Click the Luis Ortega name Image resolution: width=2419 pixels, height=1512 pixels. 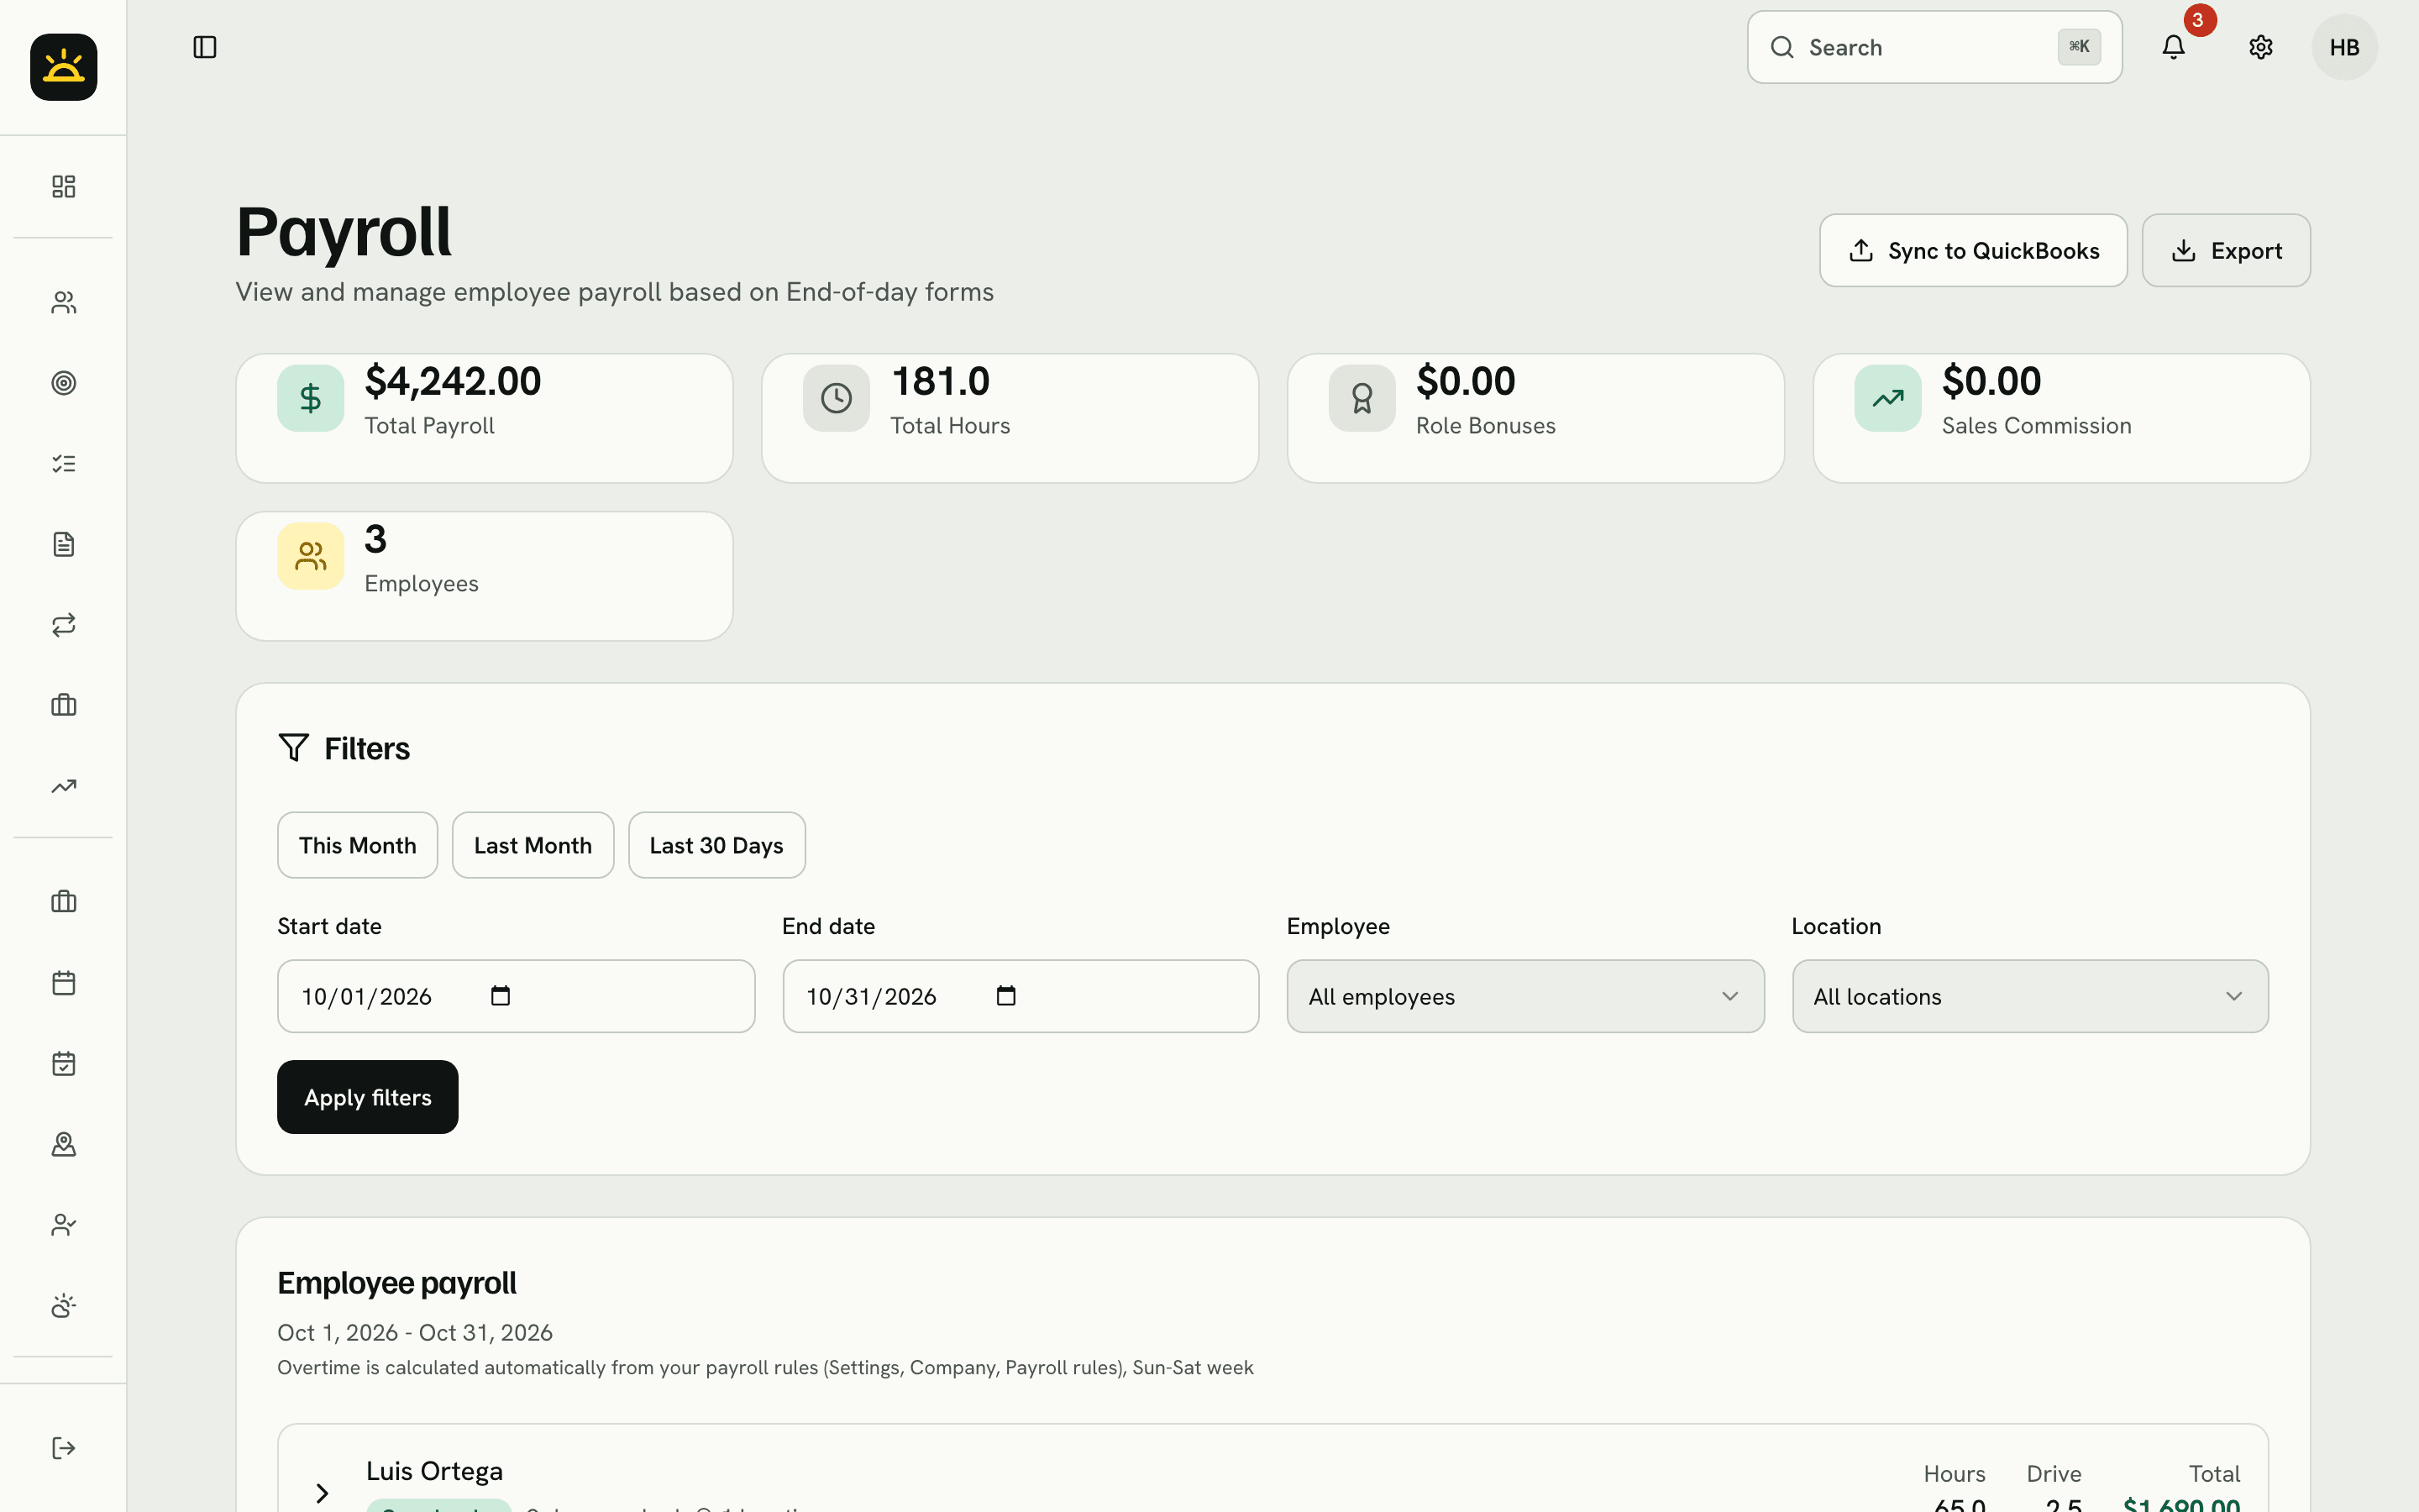pyautogui.click(x=433, y=1471)
